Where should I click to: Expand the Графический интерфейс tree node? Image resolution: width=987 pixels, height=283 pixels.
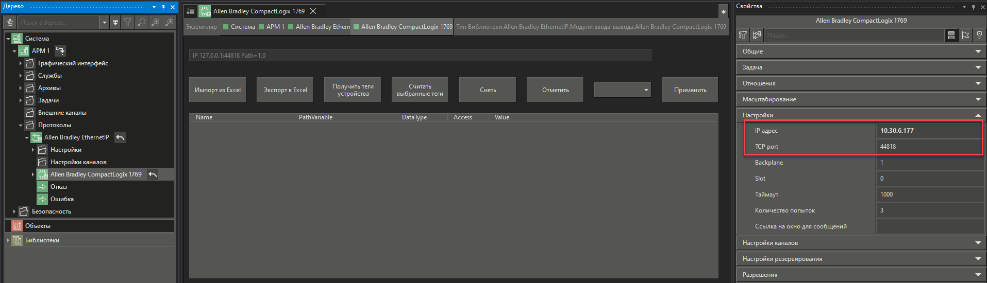click(x=21, y=63)
